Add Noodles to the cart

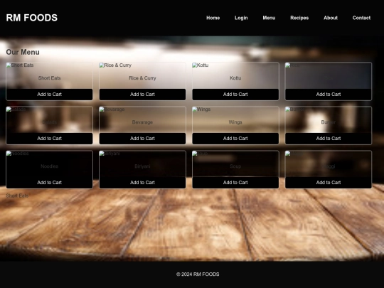pos(50,183)
